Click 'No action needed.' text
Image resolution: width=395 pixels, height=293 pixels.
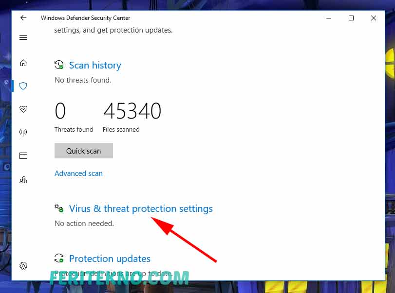84,224
